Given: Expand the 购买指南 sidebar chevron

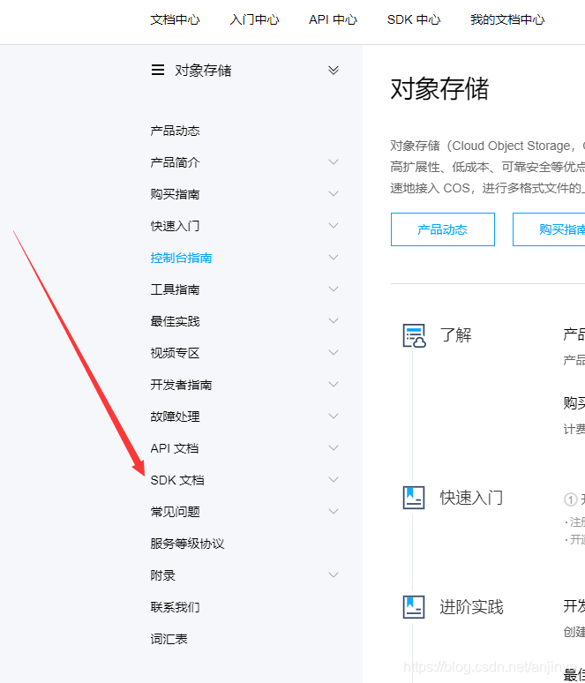Looking at the screenshot, I should [334, 194].
